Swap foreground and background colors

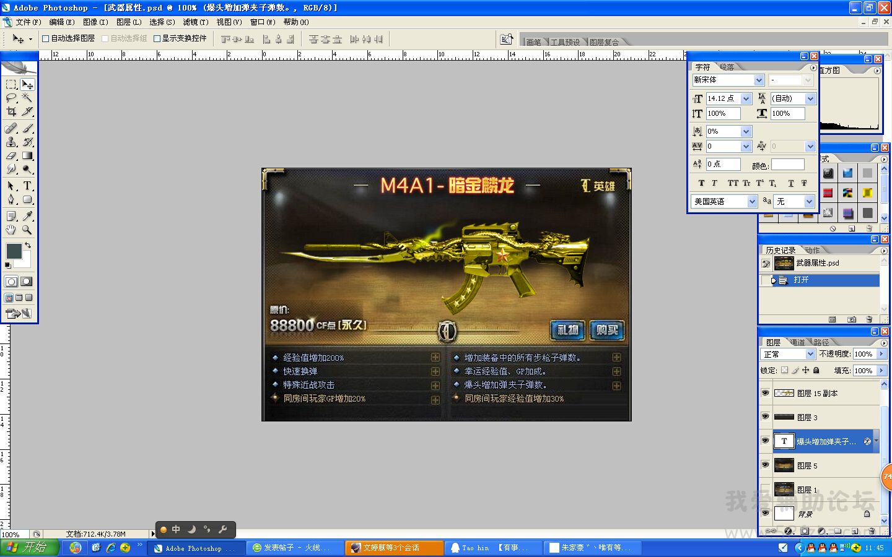(x=28, y=246)
